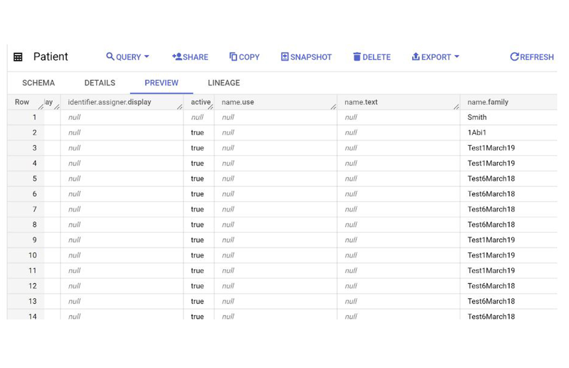Click Test6March18 in row 13
569x368 pixels.
pyautogui.click(x=491, y=301)
